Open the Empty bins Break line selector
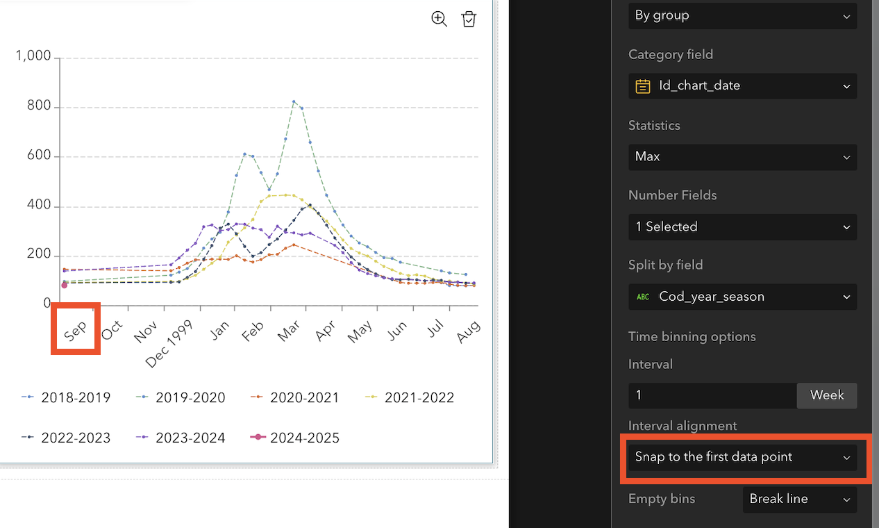This screenshot has width=879, height=528. (799, 499)
